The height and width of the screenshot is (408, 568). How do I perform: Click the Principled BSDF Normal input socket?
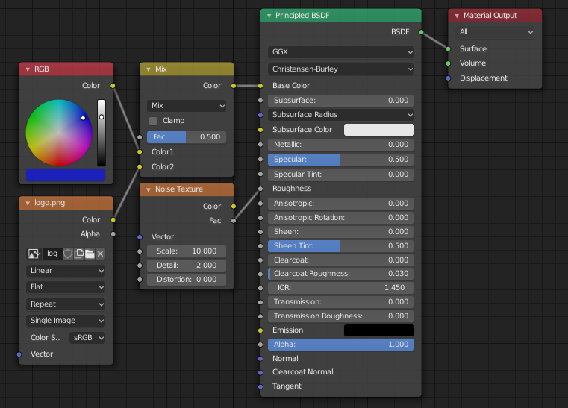click(x=260, y=359)
